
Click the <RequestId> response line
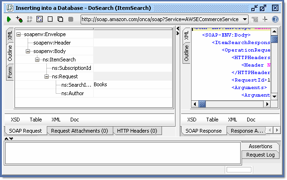(x=250, y=80)
